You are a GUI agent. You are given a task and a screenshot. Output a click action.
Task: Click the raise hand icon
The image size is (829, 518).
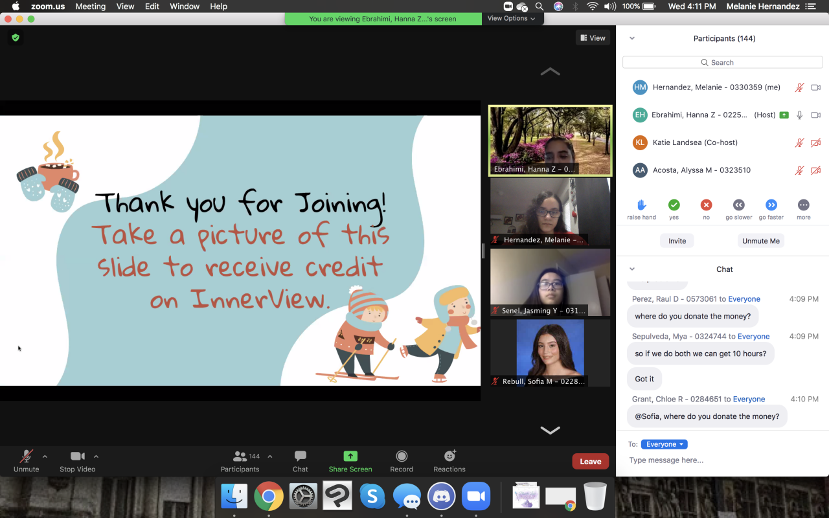tap(641, 205)
